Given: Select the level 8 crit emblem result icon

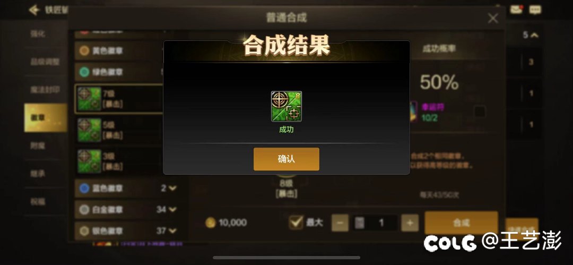Looking at the screenshot, I should coord(286,106).
